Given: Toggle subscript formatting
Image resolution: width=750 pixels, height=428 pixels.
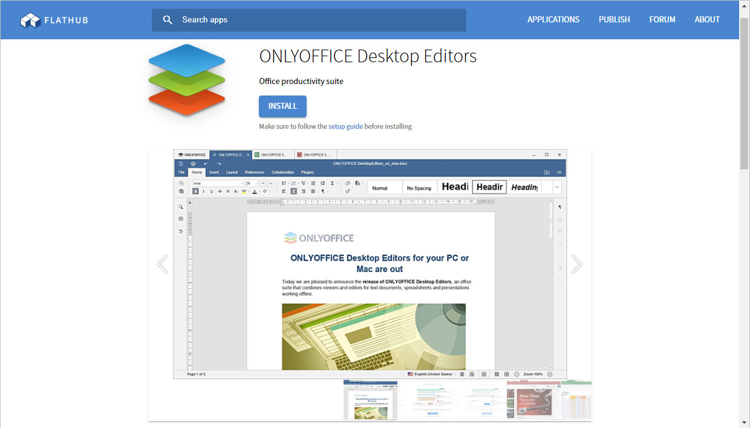Looking at the screenshot, I should (x=236, y=192).
